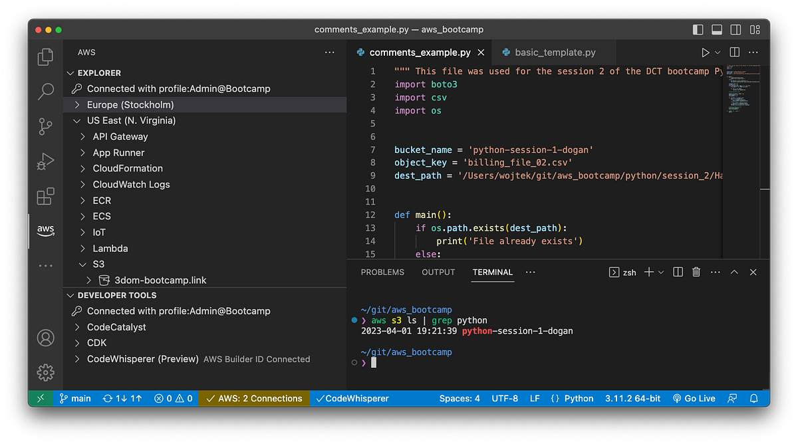Click the AWS side bar more actions ellipsis
This screenshot has height=444, width=798.
tap(330, 52)
